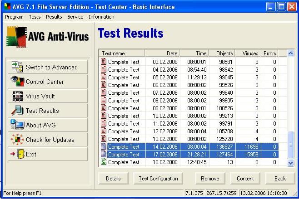This screenshot has width=299, height=199.
Task: Click the Test Results heading
Action: tap(130, 33)
